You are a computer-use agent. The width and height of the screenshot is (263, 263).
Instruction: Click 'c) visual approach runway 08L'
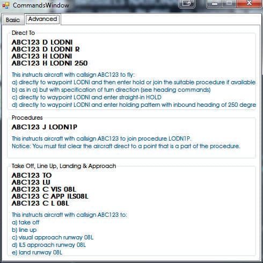[x=53, y=237]
